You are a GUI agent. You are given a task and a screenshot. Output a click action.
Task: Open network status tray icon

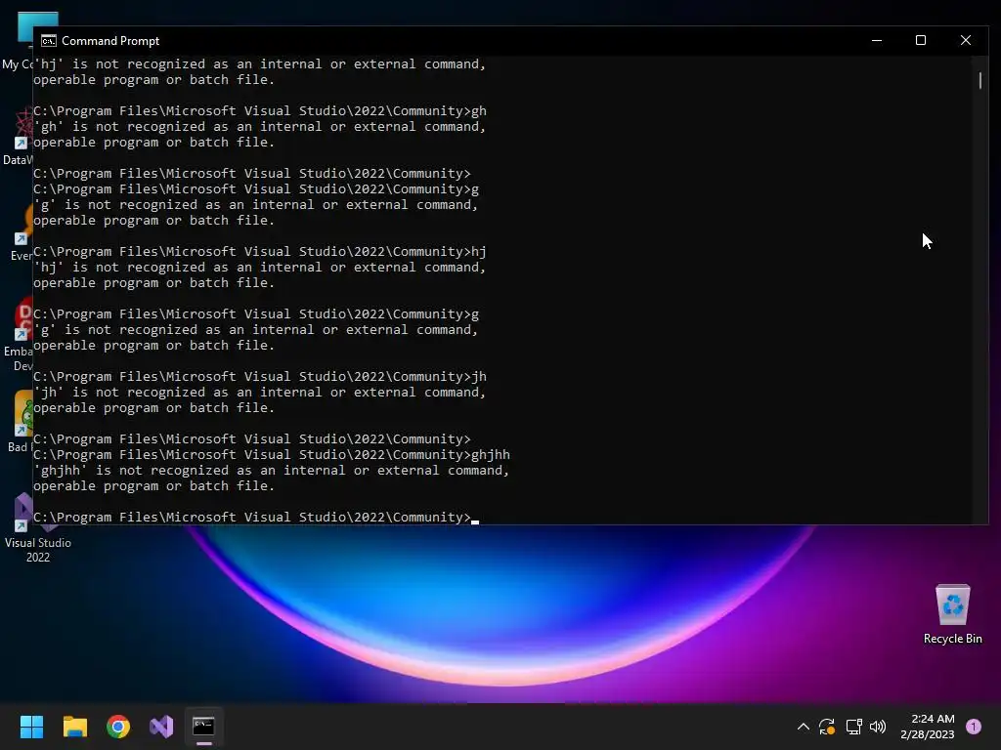(853, 727)
